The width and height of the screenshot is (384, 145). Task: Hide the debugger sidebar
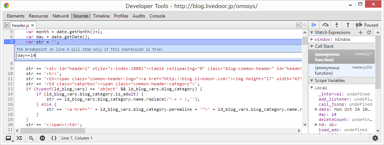pos(299,25)
